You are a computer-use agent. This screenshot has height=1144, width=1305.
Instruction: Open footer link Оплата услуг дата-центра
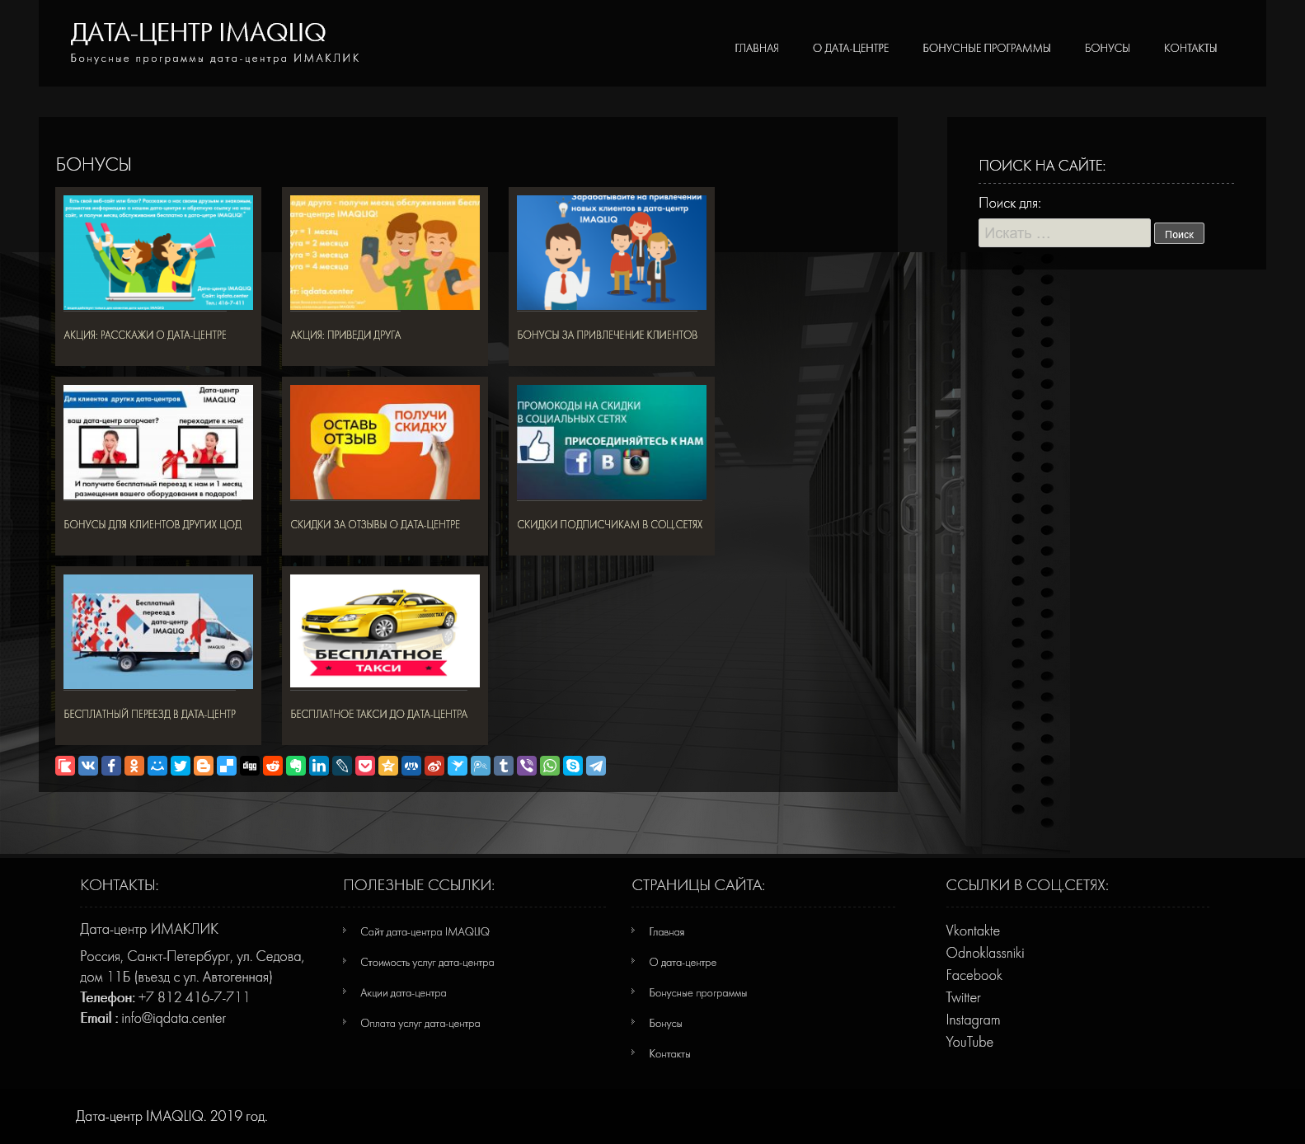pyautogui.click(x=420, y=1023)
